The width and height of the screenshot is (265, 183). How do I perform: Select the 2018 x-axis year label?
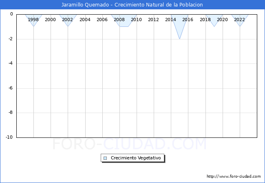[x=205, y=20]
